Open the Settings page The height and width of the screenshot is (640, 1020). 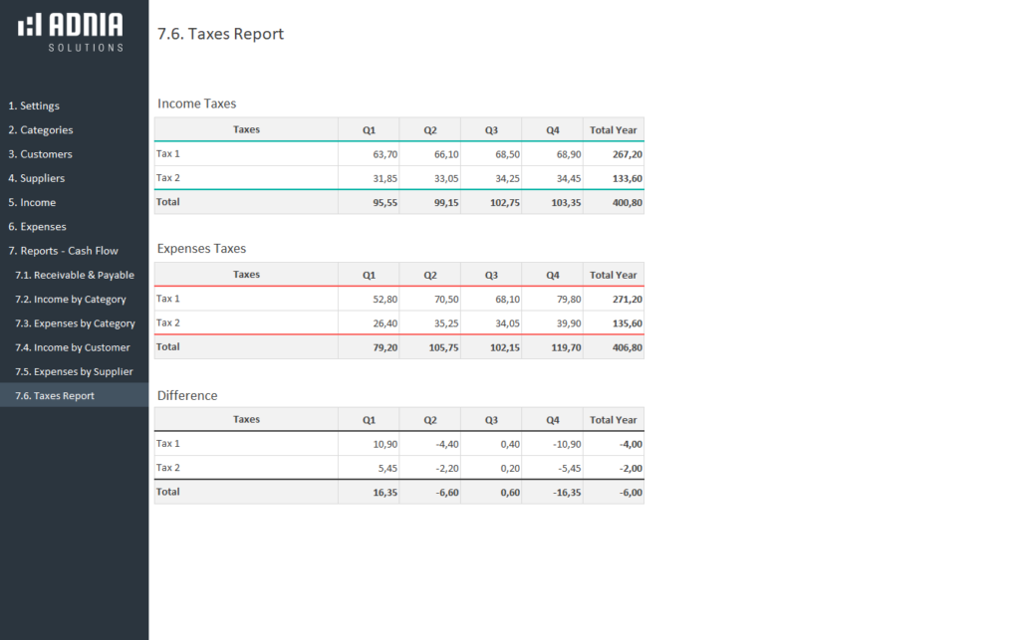coord(35,106)
